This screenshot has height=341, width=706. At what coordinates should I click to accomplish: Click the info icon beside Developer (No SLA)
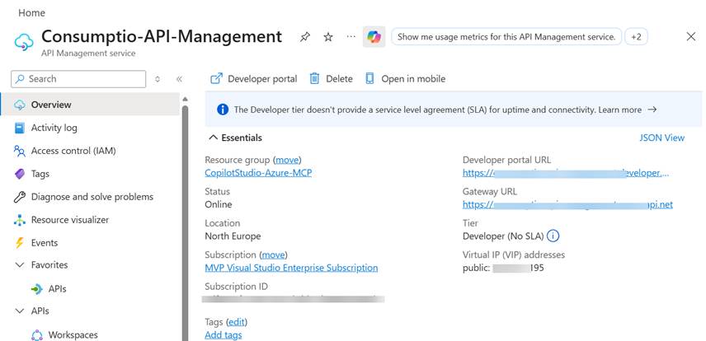coord(553,236)
